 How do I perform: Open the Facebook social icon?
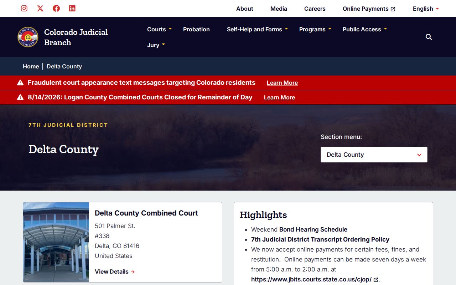56,8
